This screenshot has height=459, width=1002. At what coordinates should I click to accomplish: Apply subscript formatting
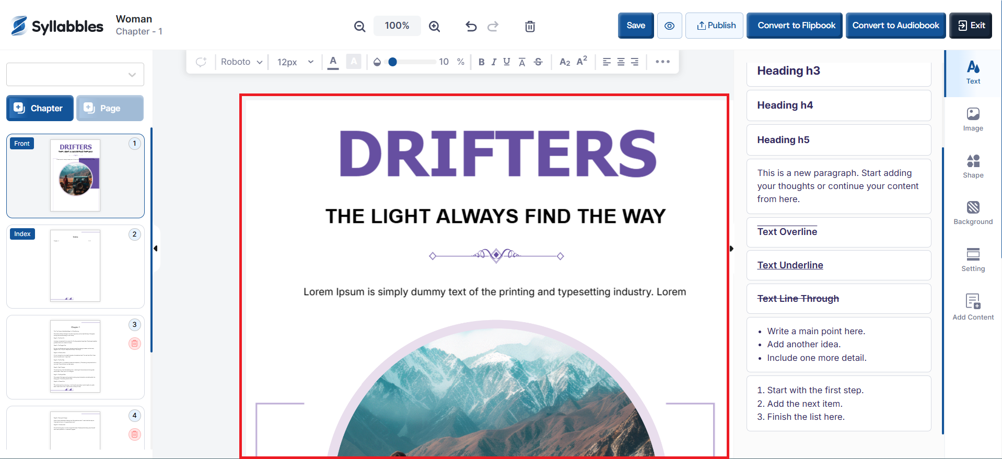point(565,62)
